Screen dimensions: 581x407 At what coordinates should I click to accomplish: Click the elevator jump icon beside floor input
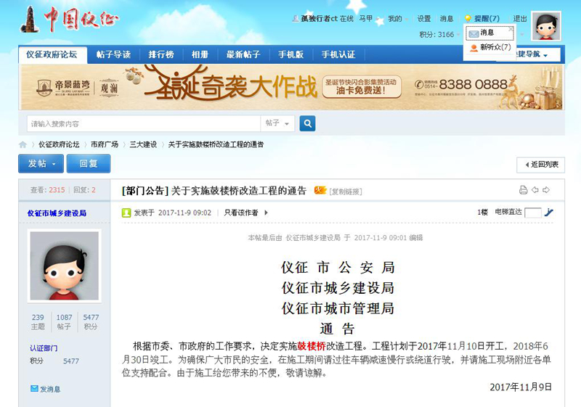click(549, 213)
